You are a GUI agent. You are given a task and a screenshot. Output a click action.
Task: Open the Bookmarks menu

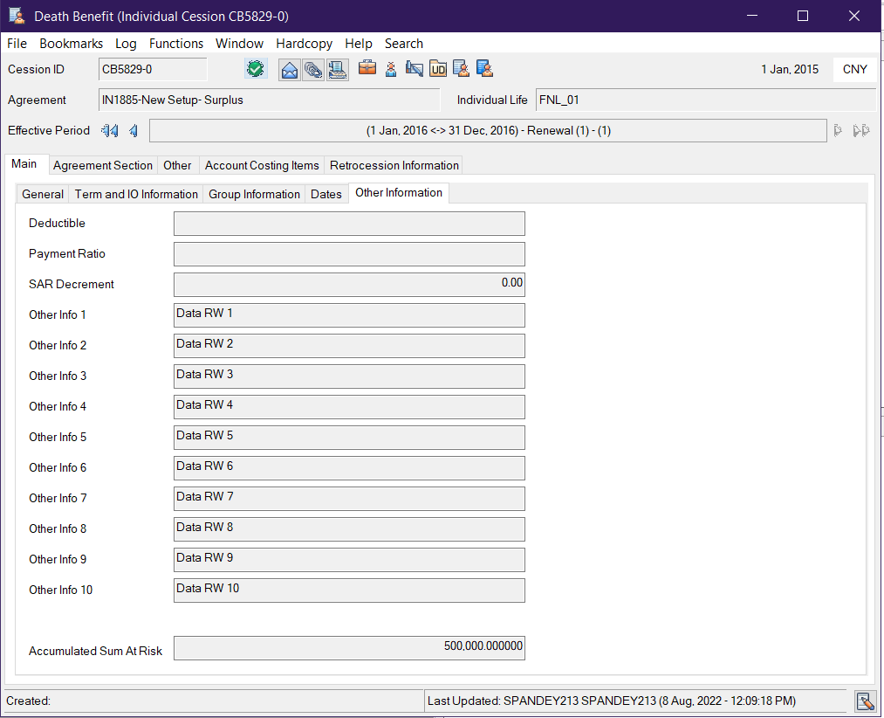(x=71, y=44)
